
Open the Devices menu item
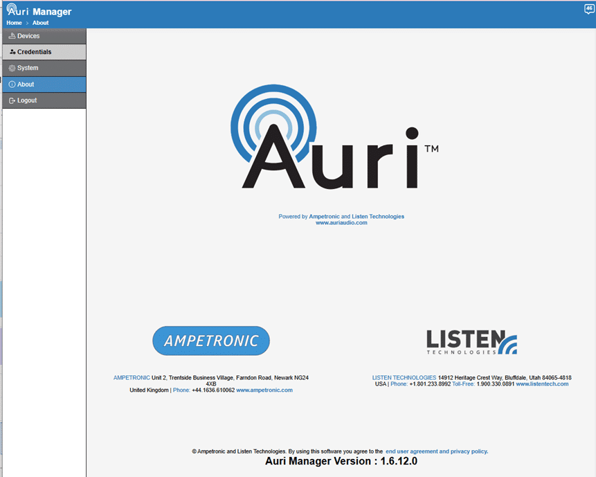pos(44,36)
